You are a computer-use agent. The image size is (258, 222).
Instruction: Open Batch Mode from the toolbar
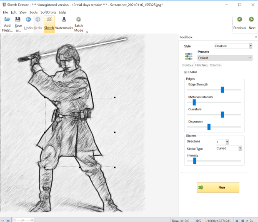tap(79, 24)
